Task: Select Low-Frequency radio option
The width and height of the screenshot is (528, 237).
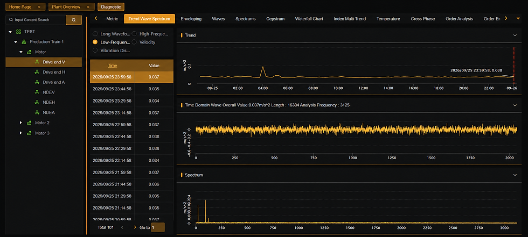Action: (x=95, y=42)
